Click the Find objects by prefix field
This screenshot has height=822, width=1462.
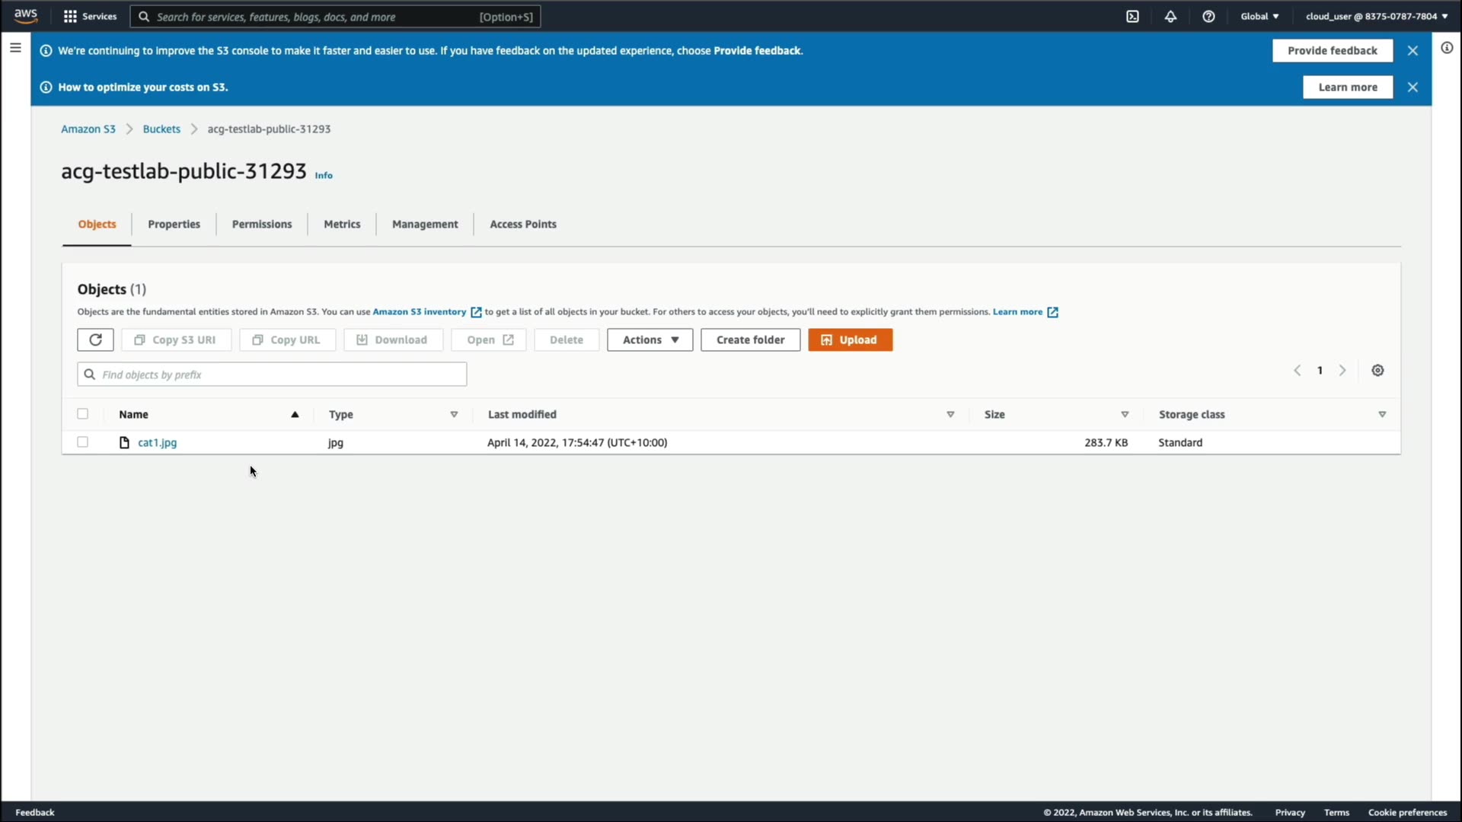click(272, 374)
